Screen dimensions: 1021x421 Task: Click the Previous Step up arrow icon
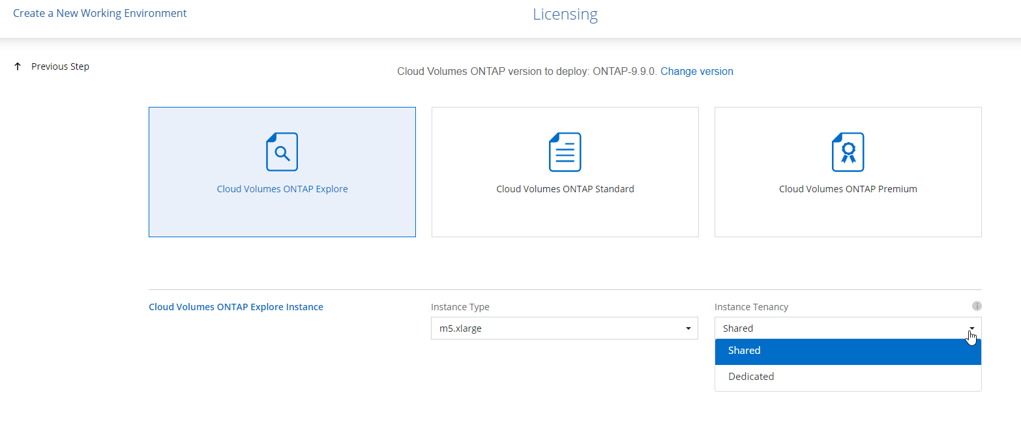tap(18, 66)
